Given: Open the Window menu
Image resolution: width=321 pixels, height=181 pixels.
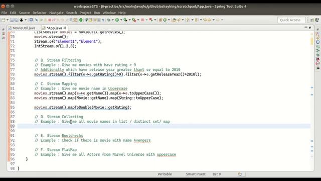Looking at the screenshot, I should click(109, 13).
